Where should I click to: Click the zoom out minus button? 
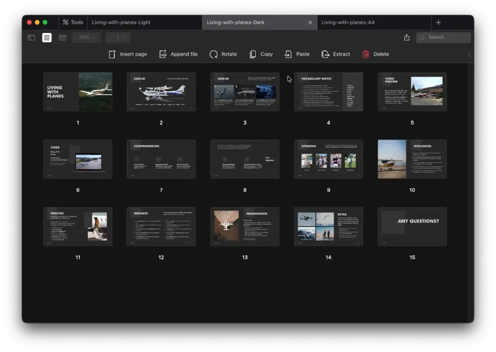111,37
